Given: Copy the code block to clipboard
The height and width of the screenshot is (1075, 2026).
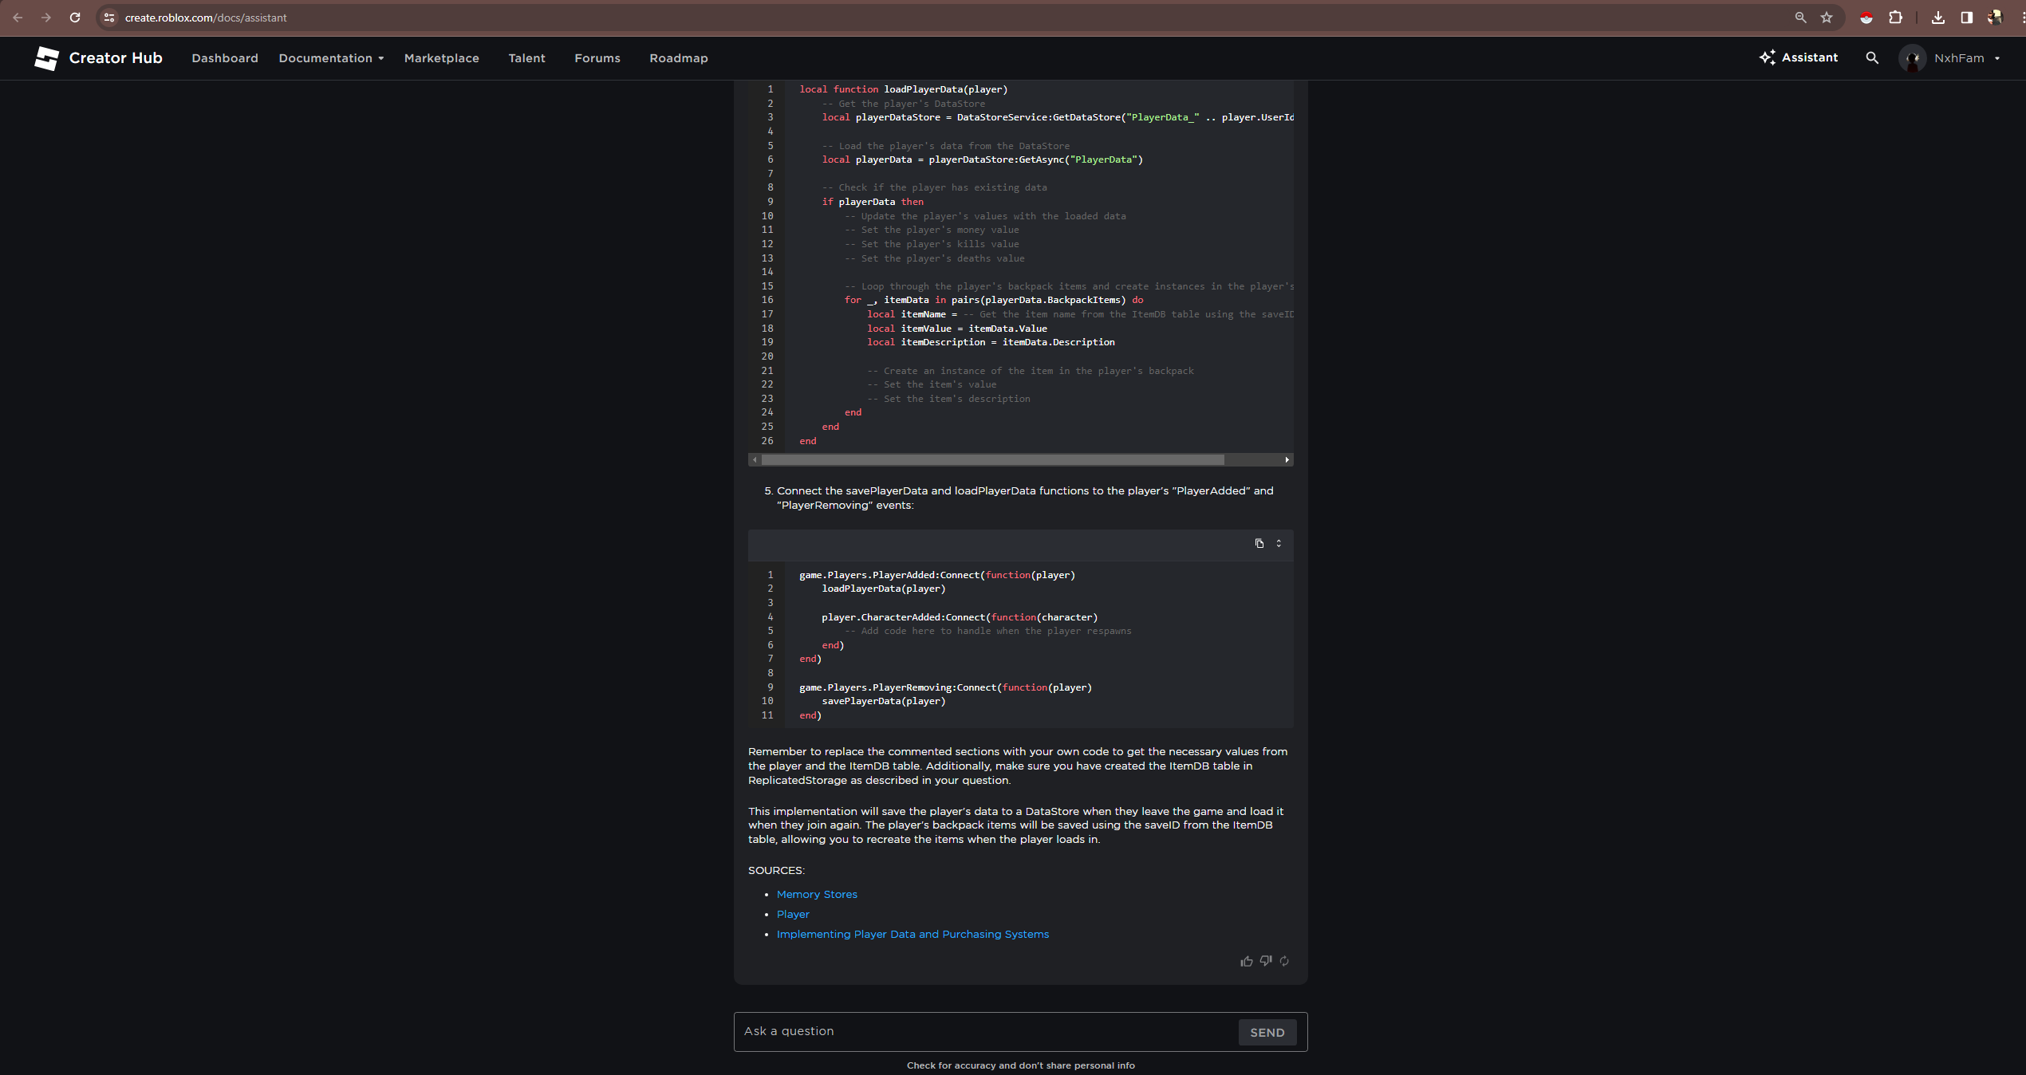Looking at the screenshot, I should (x=1259, y=543).
